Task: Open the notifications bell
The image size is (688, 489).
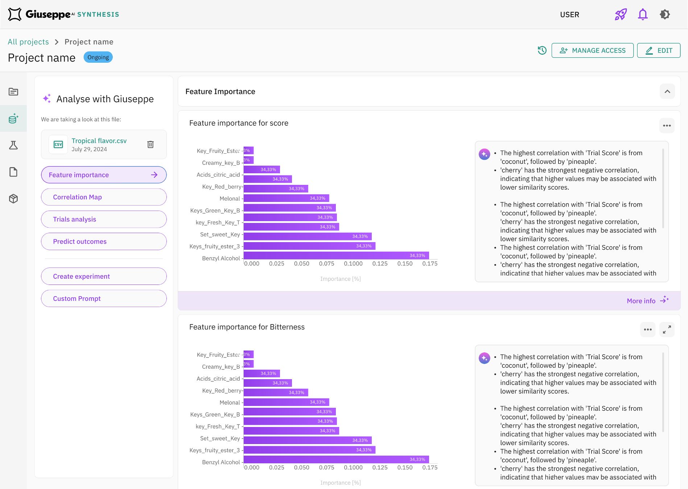Action: pyautogui.click(x=643, y=14)
